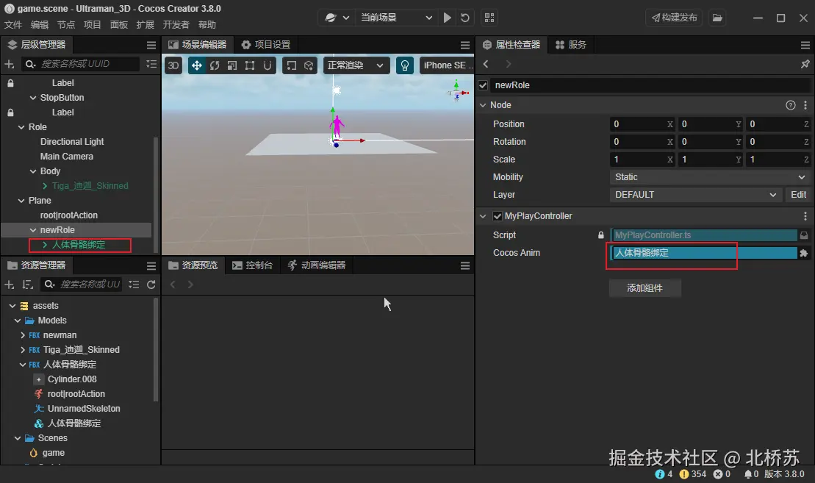This screenshot has width=815, height=483.
Task: Click hierarchy search field
Action: tap(81, 64)
